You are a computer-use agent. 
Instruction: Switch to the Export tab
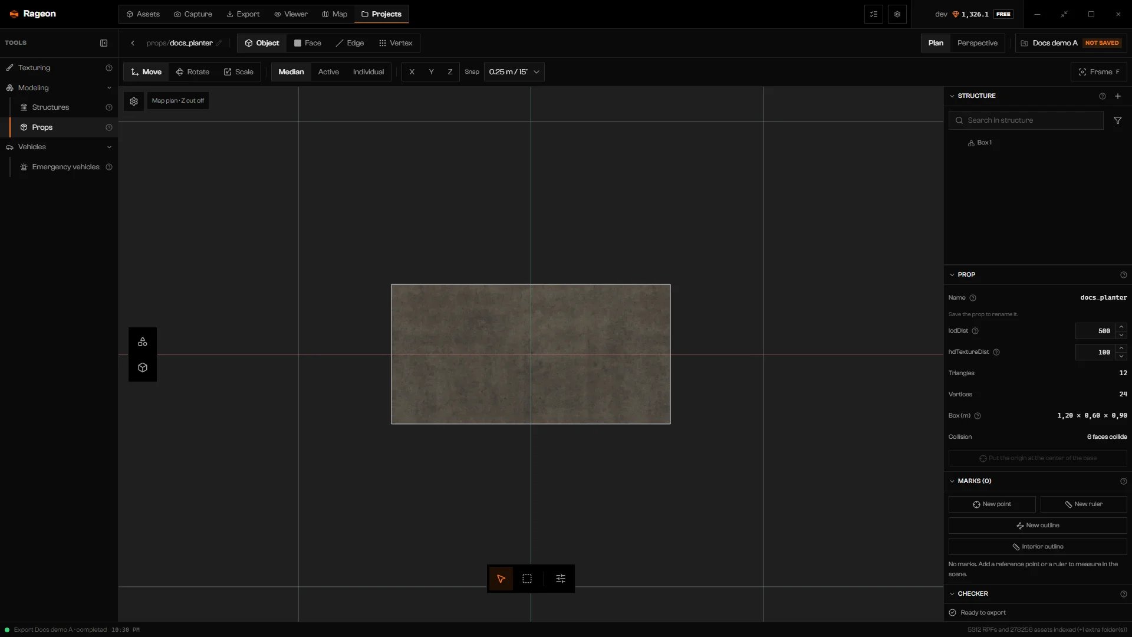tap(243, 14)
